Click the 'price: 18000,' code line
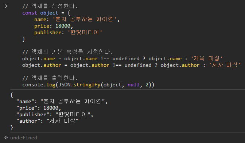The height and width of the screenshot is (143, 245). (54, 26)
